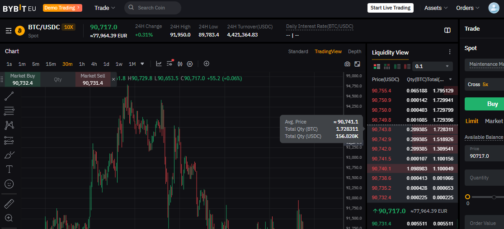Select the trend line drawing tool
This screenshot has height=229, width=504.
click(9, 96)
